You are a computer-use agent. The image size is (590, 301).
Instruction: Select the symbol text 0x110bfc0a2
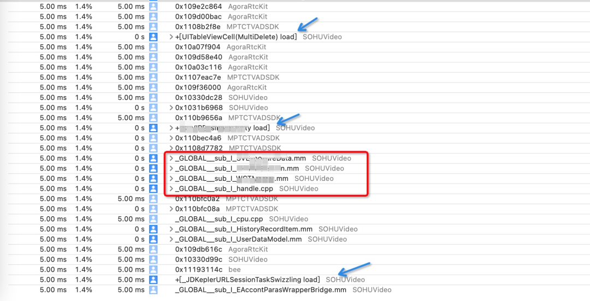pos(198,199)
